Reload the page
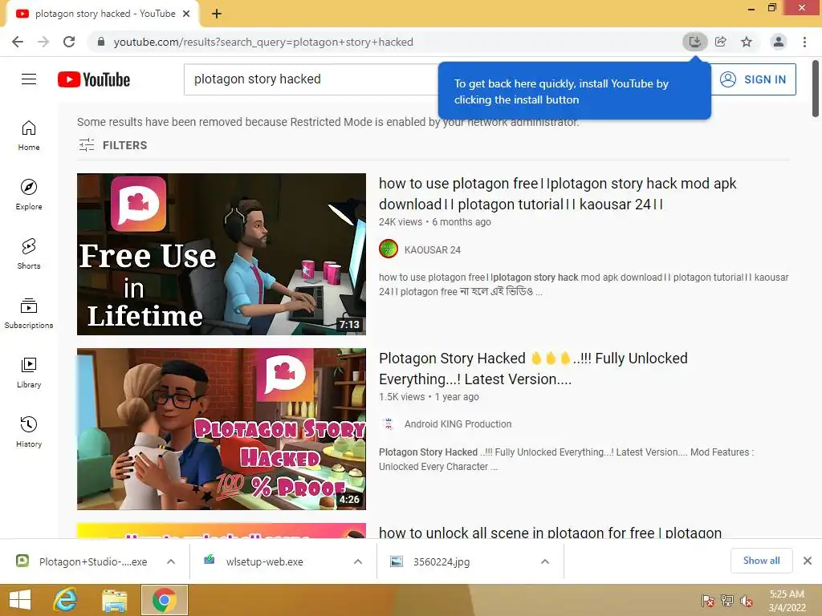The height and width of the screenshot is (616, 822). click(69, 42)
